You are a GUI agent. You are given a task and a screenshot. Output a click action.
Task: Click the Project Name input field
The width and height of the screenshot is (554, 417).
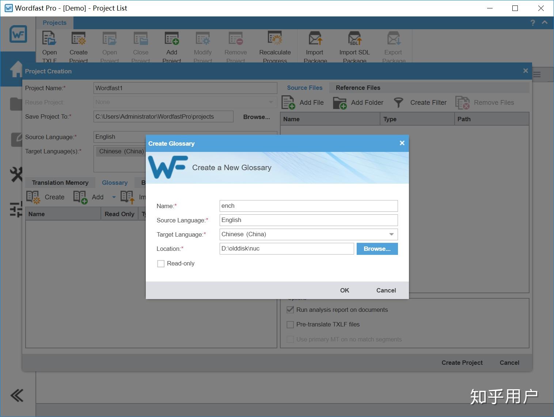tap(185, 88)
